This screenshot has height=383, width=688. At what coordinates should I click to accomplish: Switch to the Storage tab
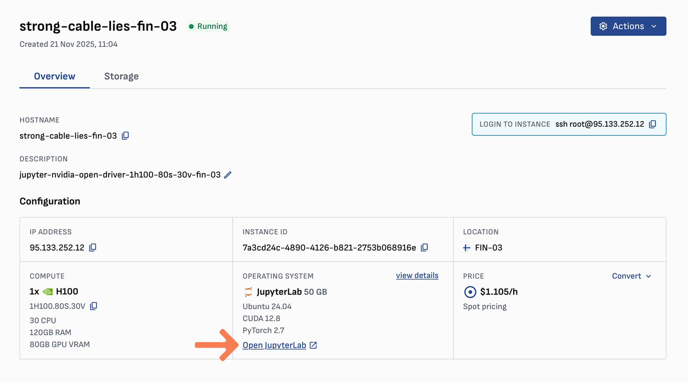[x=121, y=76]
